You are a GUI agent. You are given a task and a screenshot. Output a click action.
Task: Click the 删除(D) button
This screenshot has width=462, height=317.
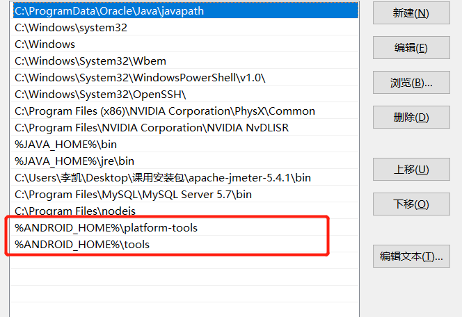411,117
